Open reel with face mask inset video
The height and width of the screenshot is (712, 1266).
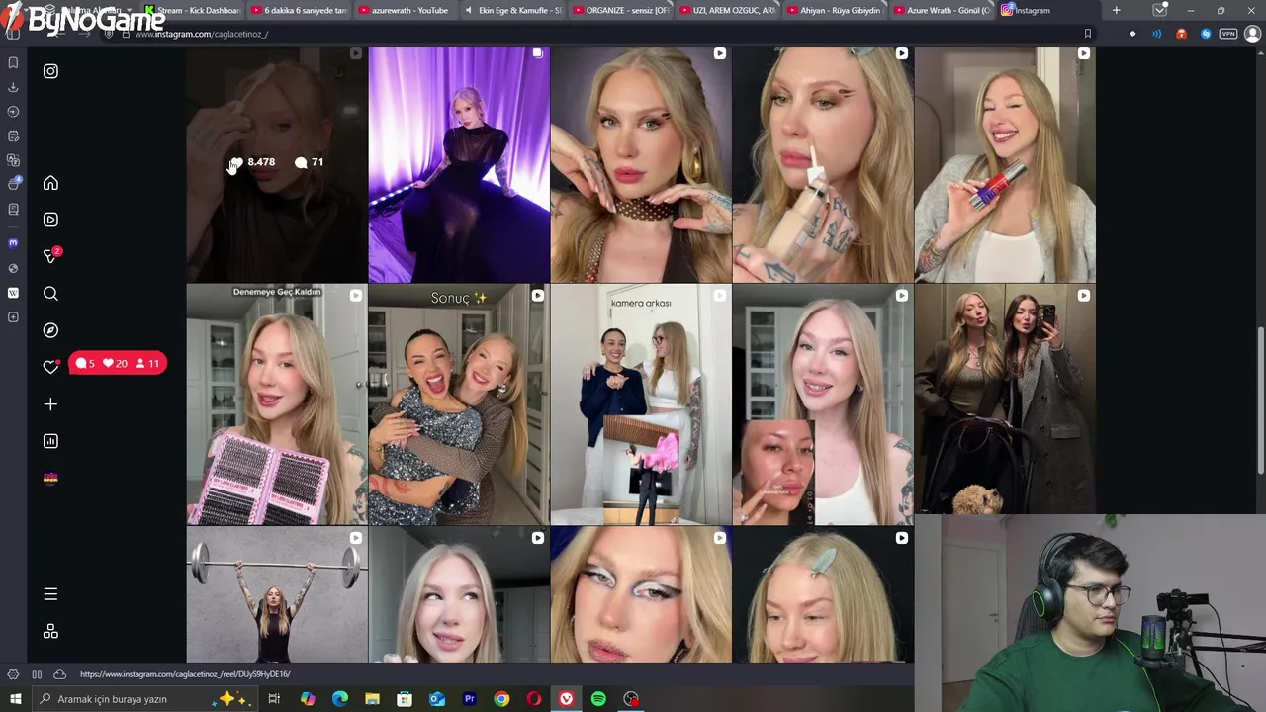coord(823,404)
